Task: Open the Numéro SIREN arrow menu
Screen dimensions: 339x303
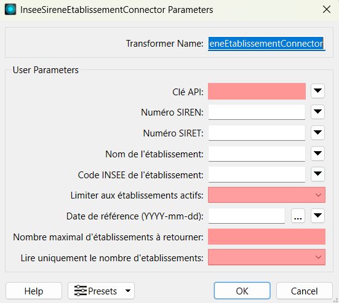Action: point(317,112)
